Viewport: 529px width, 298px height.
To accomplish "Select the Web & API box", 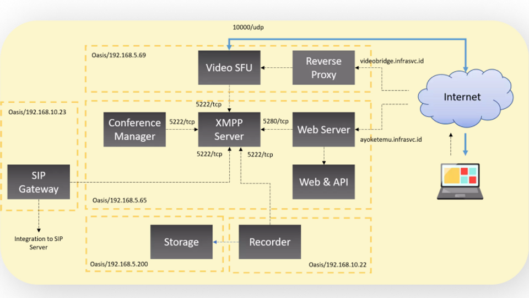I will pyautogui.click(x=323, y=182).
